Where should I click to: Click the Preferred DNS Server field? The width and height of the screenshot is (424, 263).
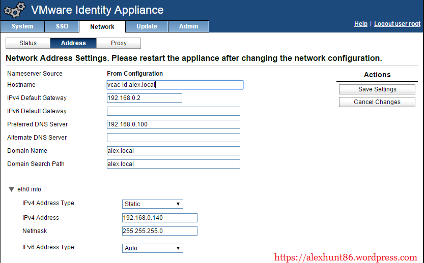[173, 124]
